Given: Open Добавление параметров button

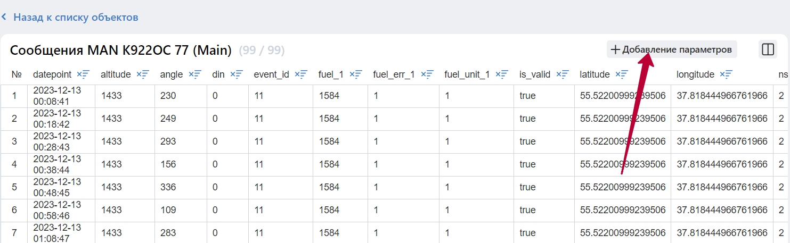Looking at the screenshot, I should tap(672, 49).
